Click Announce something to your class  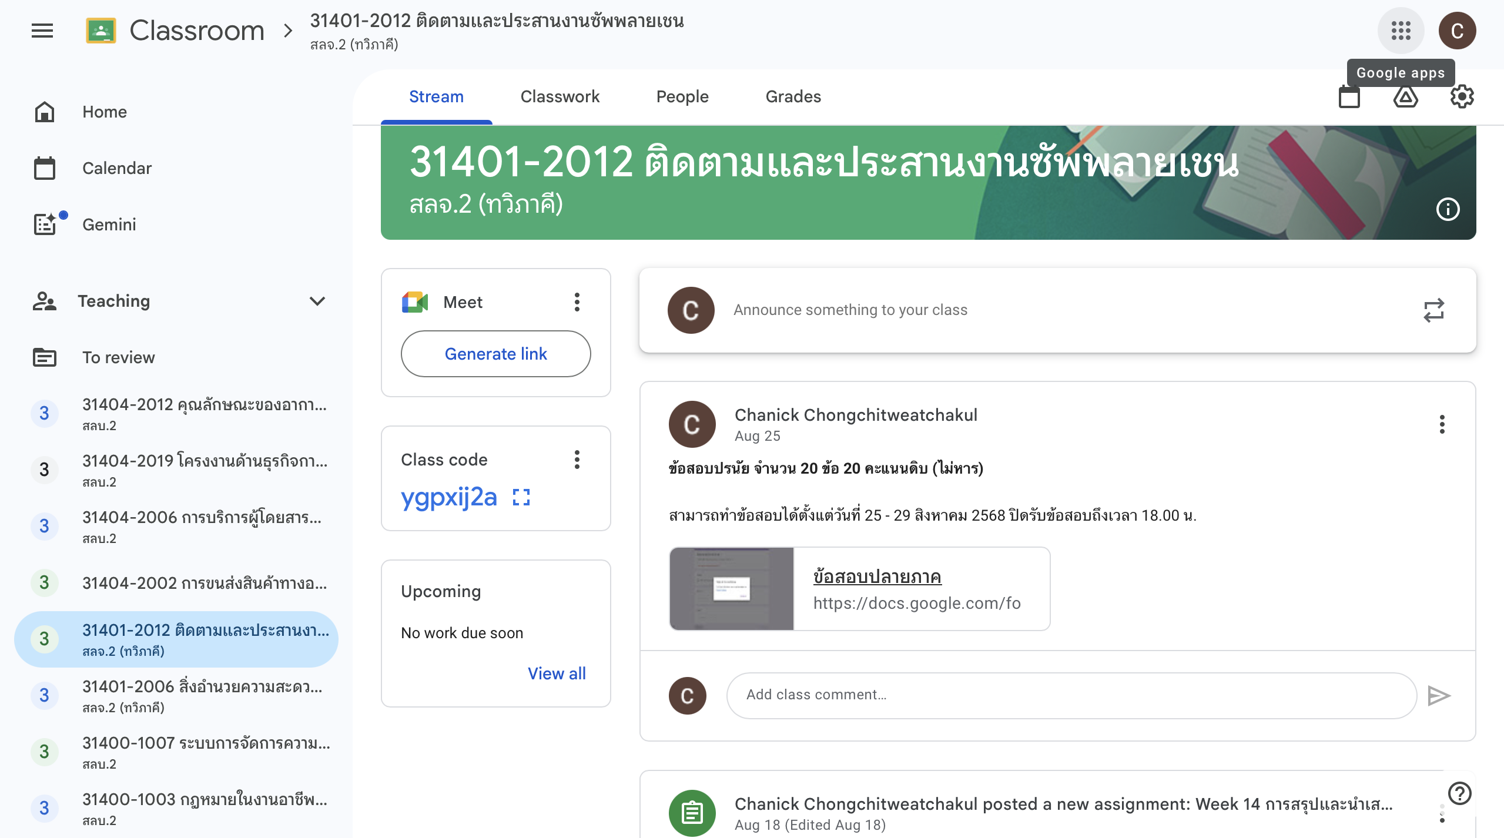(x=850, y=310)
